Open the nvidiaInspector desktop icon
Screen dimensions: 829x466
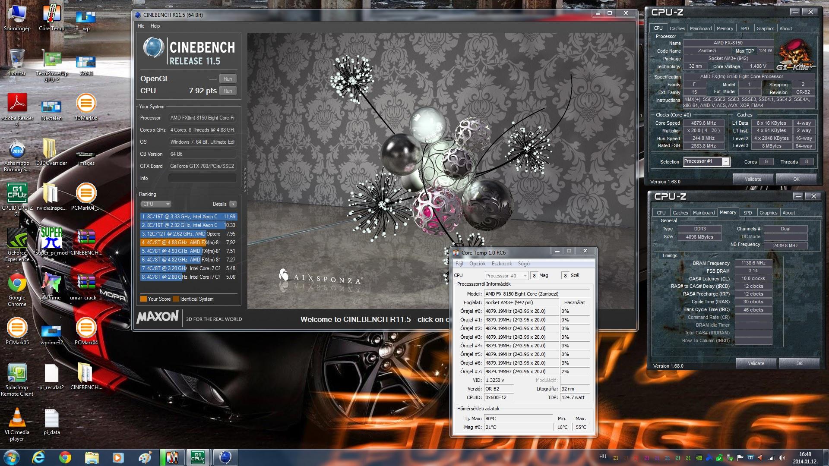click(51, 197)
